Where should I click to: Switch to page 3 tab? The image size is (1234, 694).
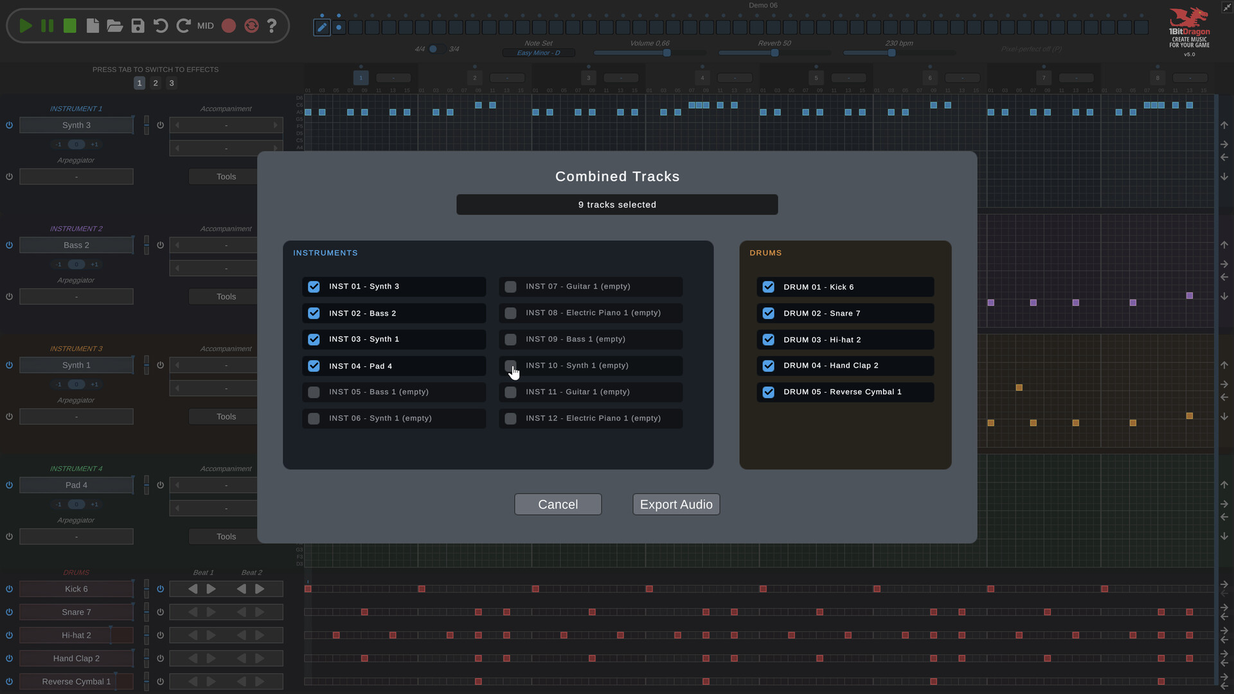[172, 83]
